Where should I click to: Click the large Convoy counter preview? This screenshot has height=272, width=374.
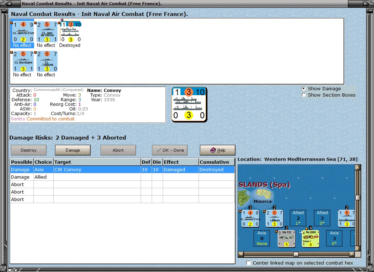pos(189,104)
